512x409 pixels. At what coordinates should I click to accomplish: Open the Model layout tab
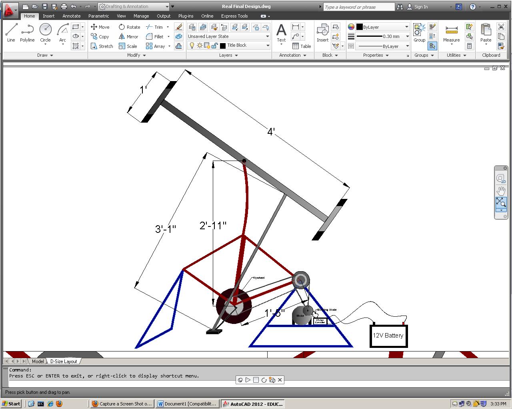pos(38,361)
